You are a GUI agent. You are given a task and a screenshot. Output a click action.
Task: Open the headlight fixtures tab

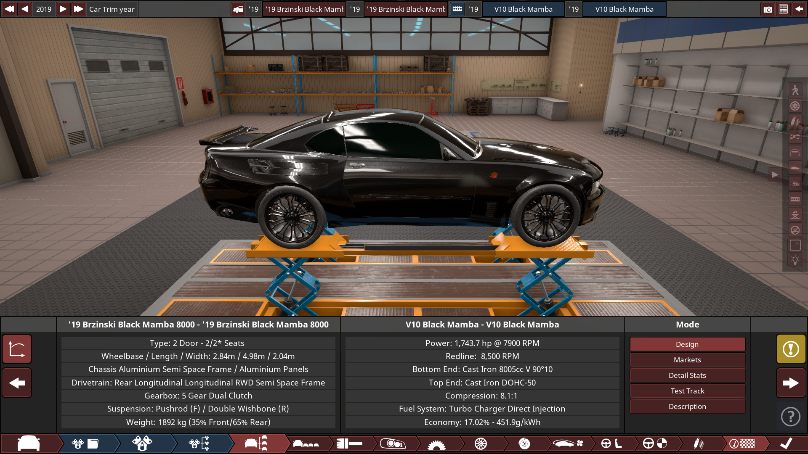coord(393,443)
